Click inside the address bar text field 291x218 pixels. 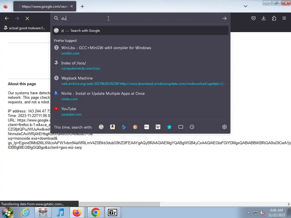tap(140, 18)
